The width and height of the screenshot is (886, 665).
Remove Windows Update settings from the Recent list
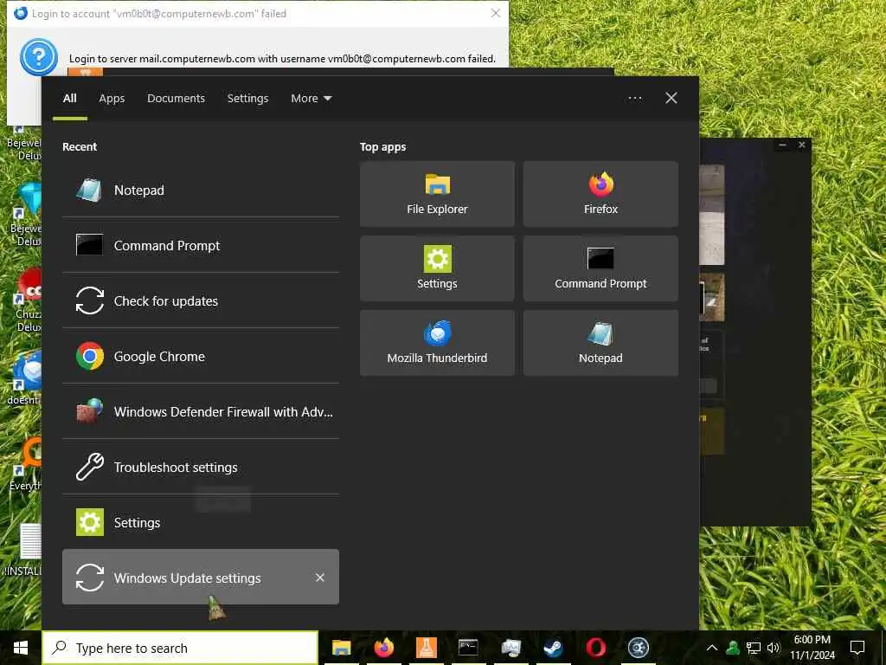click(320, 578)
